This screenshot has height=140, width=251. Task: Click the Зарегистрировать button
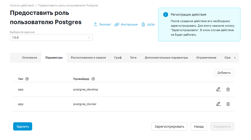point(169,126)
